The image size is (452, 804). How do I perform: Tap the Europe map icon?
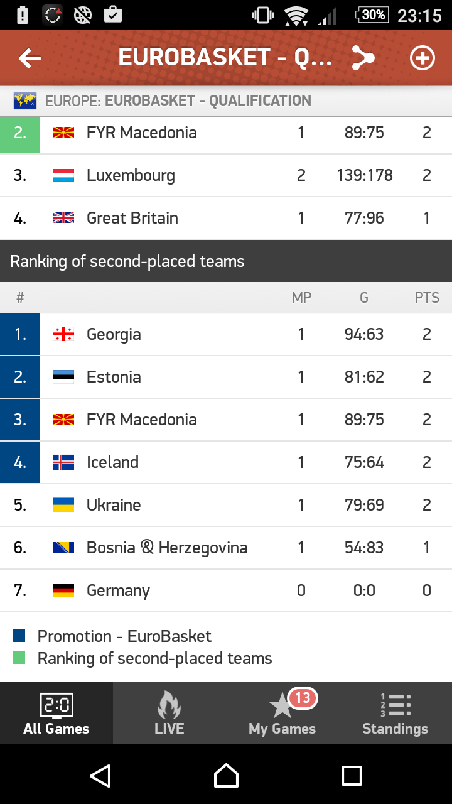[x=24, y=100]
